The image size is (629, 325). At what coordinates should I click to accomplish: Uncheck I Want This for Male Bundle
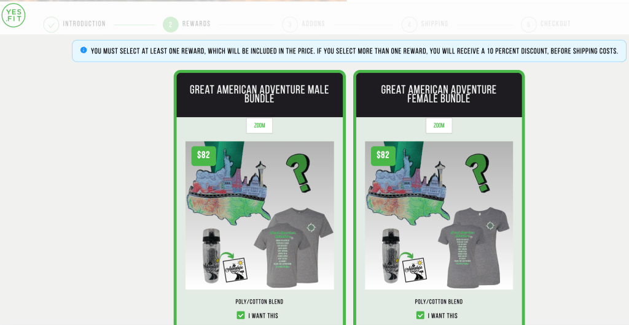coord(241,315)
